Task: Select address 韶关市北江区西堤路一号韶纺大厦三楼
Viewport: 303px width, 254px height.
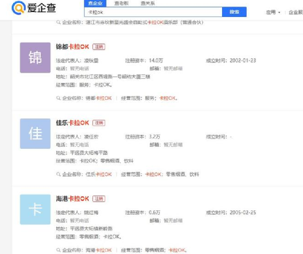Action: 110,77
